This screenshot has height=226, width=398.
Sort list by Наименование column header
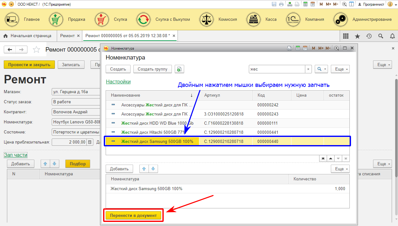tap(153, 95)
